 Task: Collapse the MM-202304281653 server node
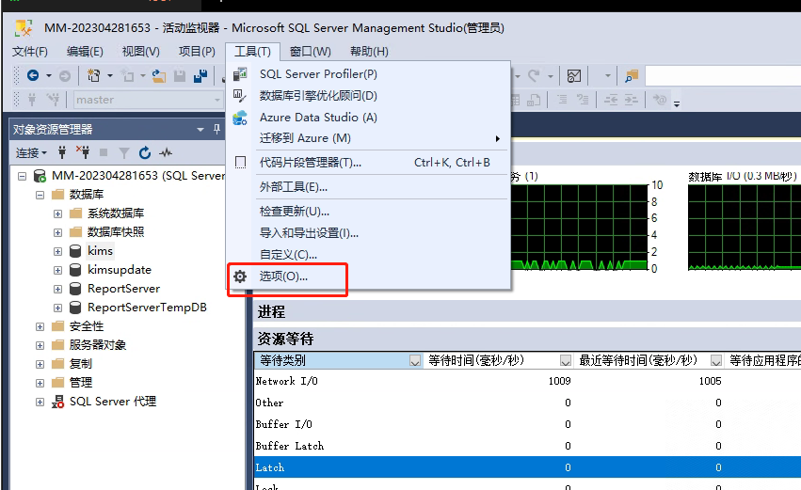tap(22, 176)
